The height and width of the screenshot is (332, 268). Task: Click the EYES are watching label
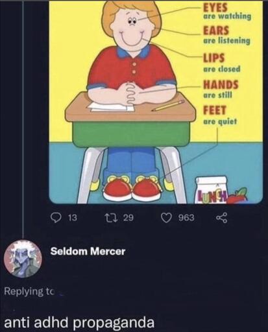click(x=227, y=11)
